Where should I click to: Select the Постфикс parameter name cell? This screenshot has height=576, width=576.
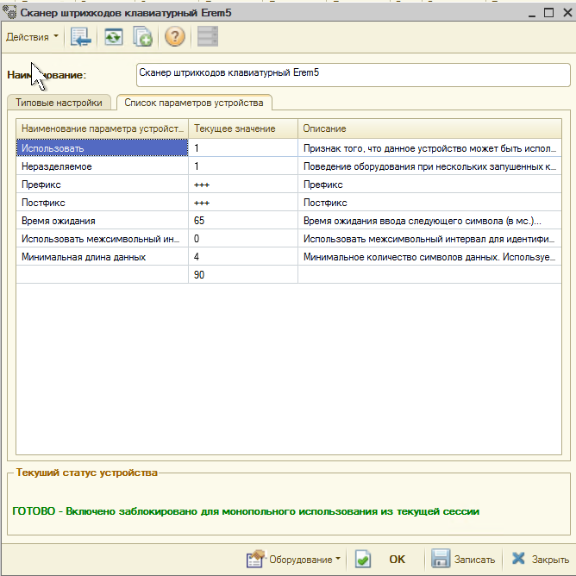pyautogui.click(x=102, y=203)
